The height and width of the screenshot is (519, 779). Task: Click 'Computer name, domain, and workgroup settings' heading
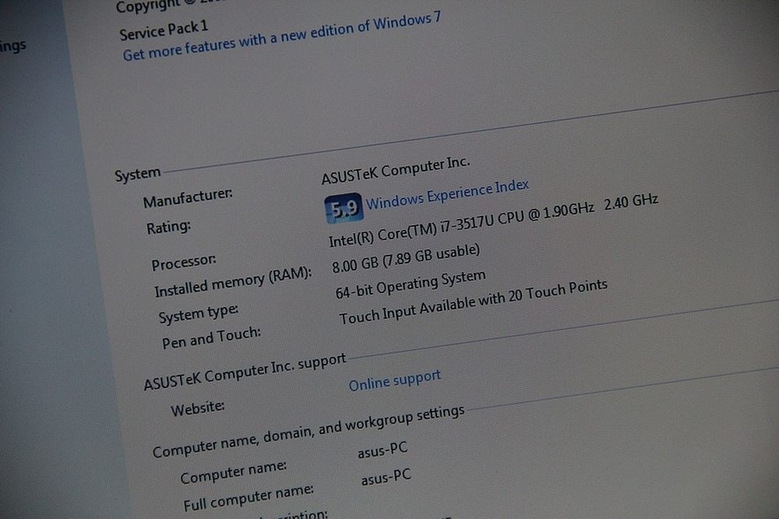(308, 431)
